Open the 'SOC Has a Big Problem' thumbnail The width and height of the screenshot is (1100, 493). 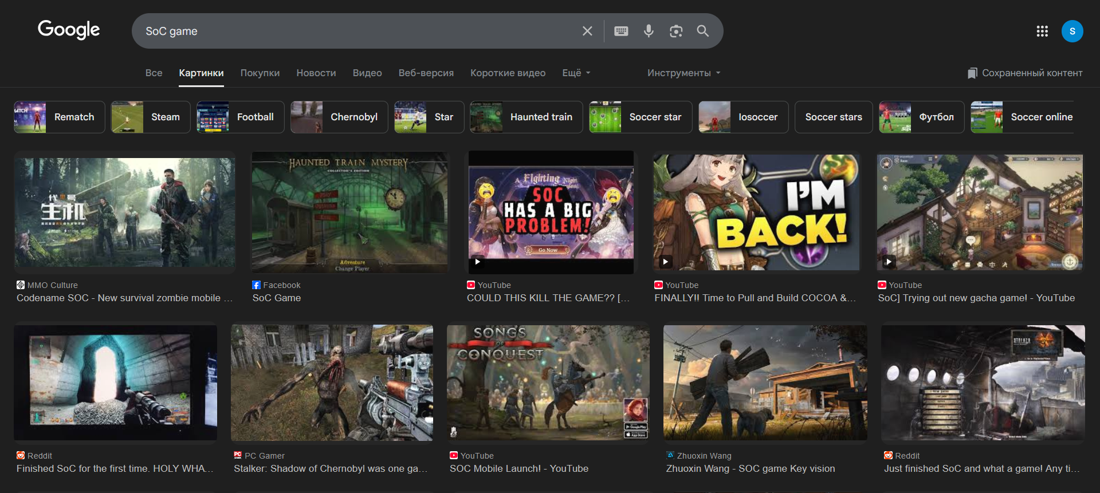point(551,212)
